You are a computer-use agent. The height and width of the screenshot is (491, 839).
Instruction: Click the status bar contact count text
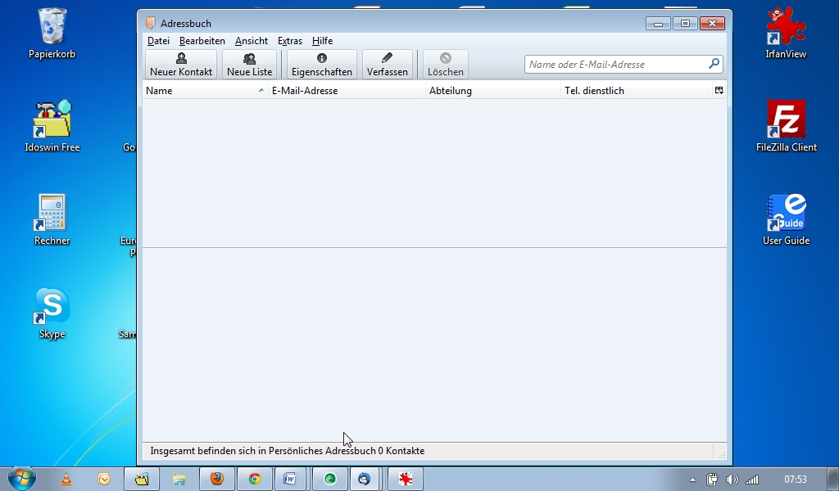(x=288, y=451)
